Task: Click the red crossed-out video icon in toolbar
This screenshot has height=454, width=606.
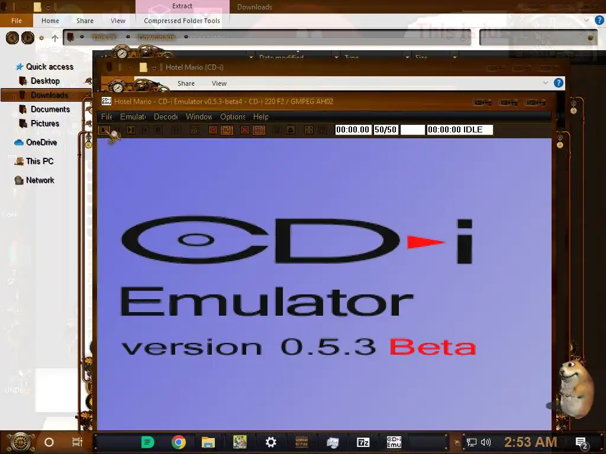Action: pyautogui.click(x=213, y=130)
